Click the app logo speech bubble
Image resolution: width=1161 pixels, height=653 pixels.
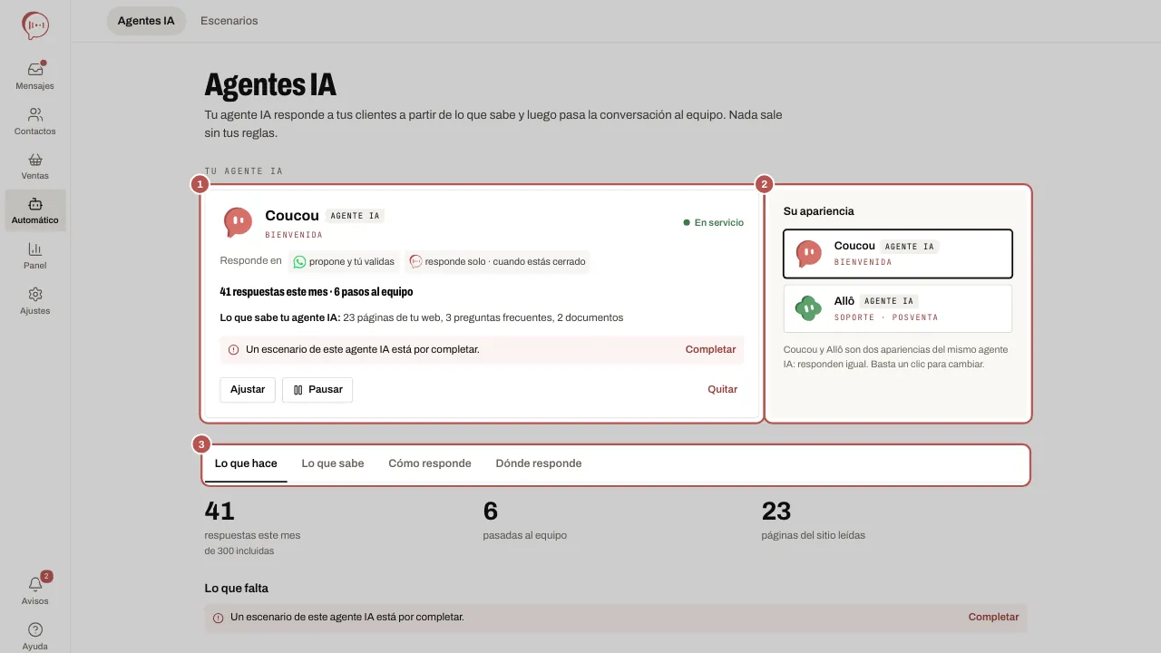click(x=35, y=25)
